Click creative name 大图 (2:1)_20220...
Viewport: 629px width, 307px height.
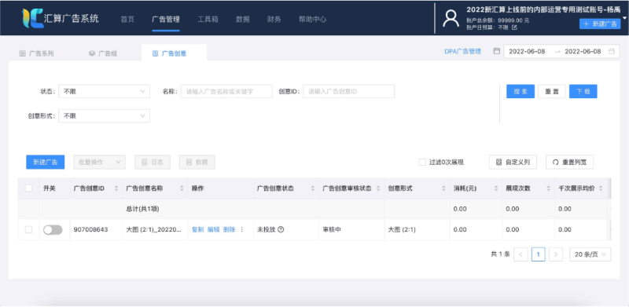[154, 229]
